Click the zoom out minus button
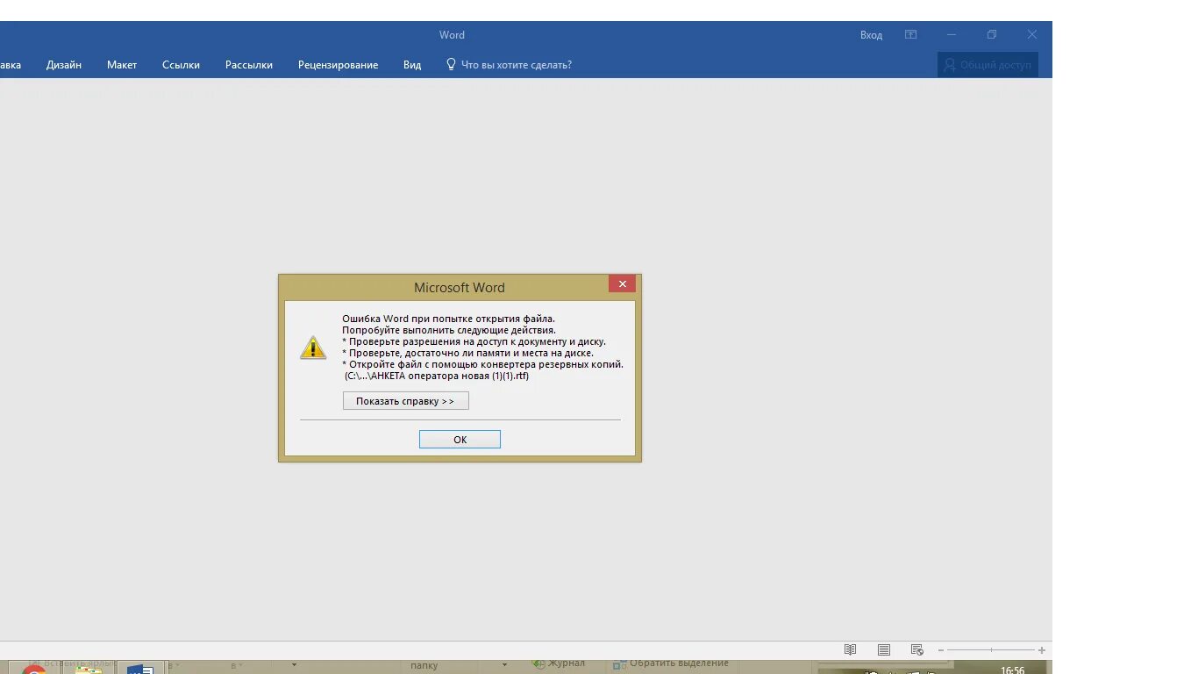Screen dimensions: 1198x674 [x=941, y=650]
